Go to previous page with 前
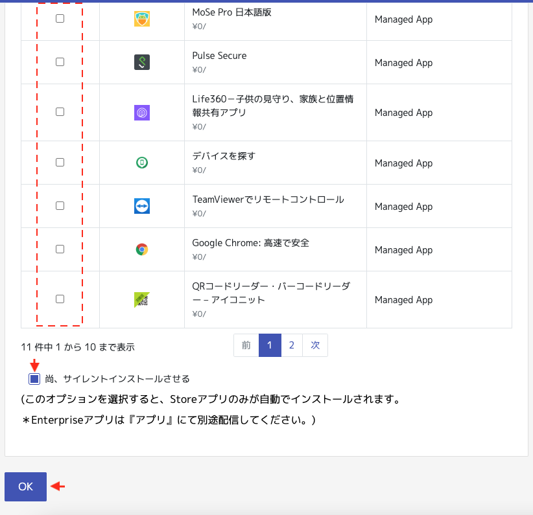 [246, 345]
